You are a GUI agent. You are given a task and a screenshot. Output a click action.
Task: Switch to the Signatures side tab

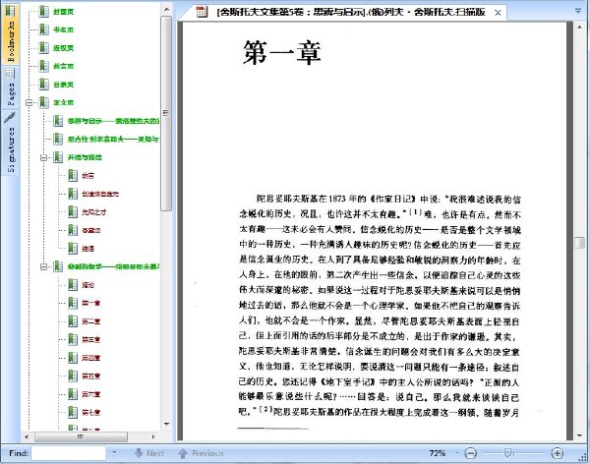11,143
